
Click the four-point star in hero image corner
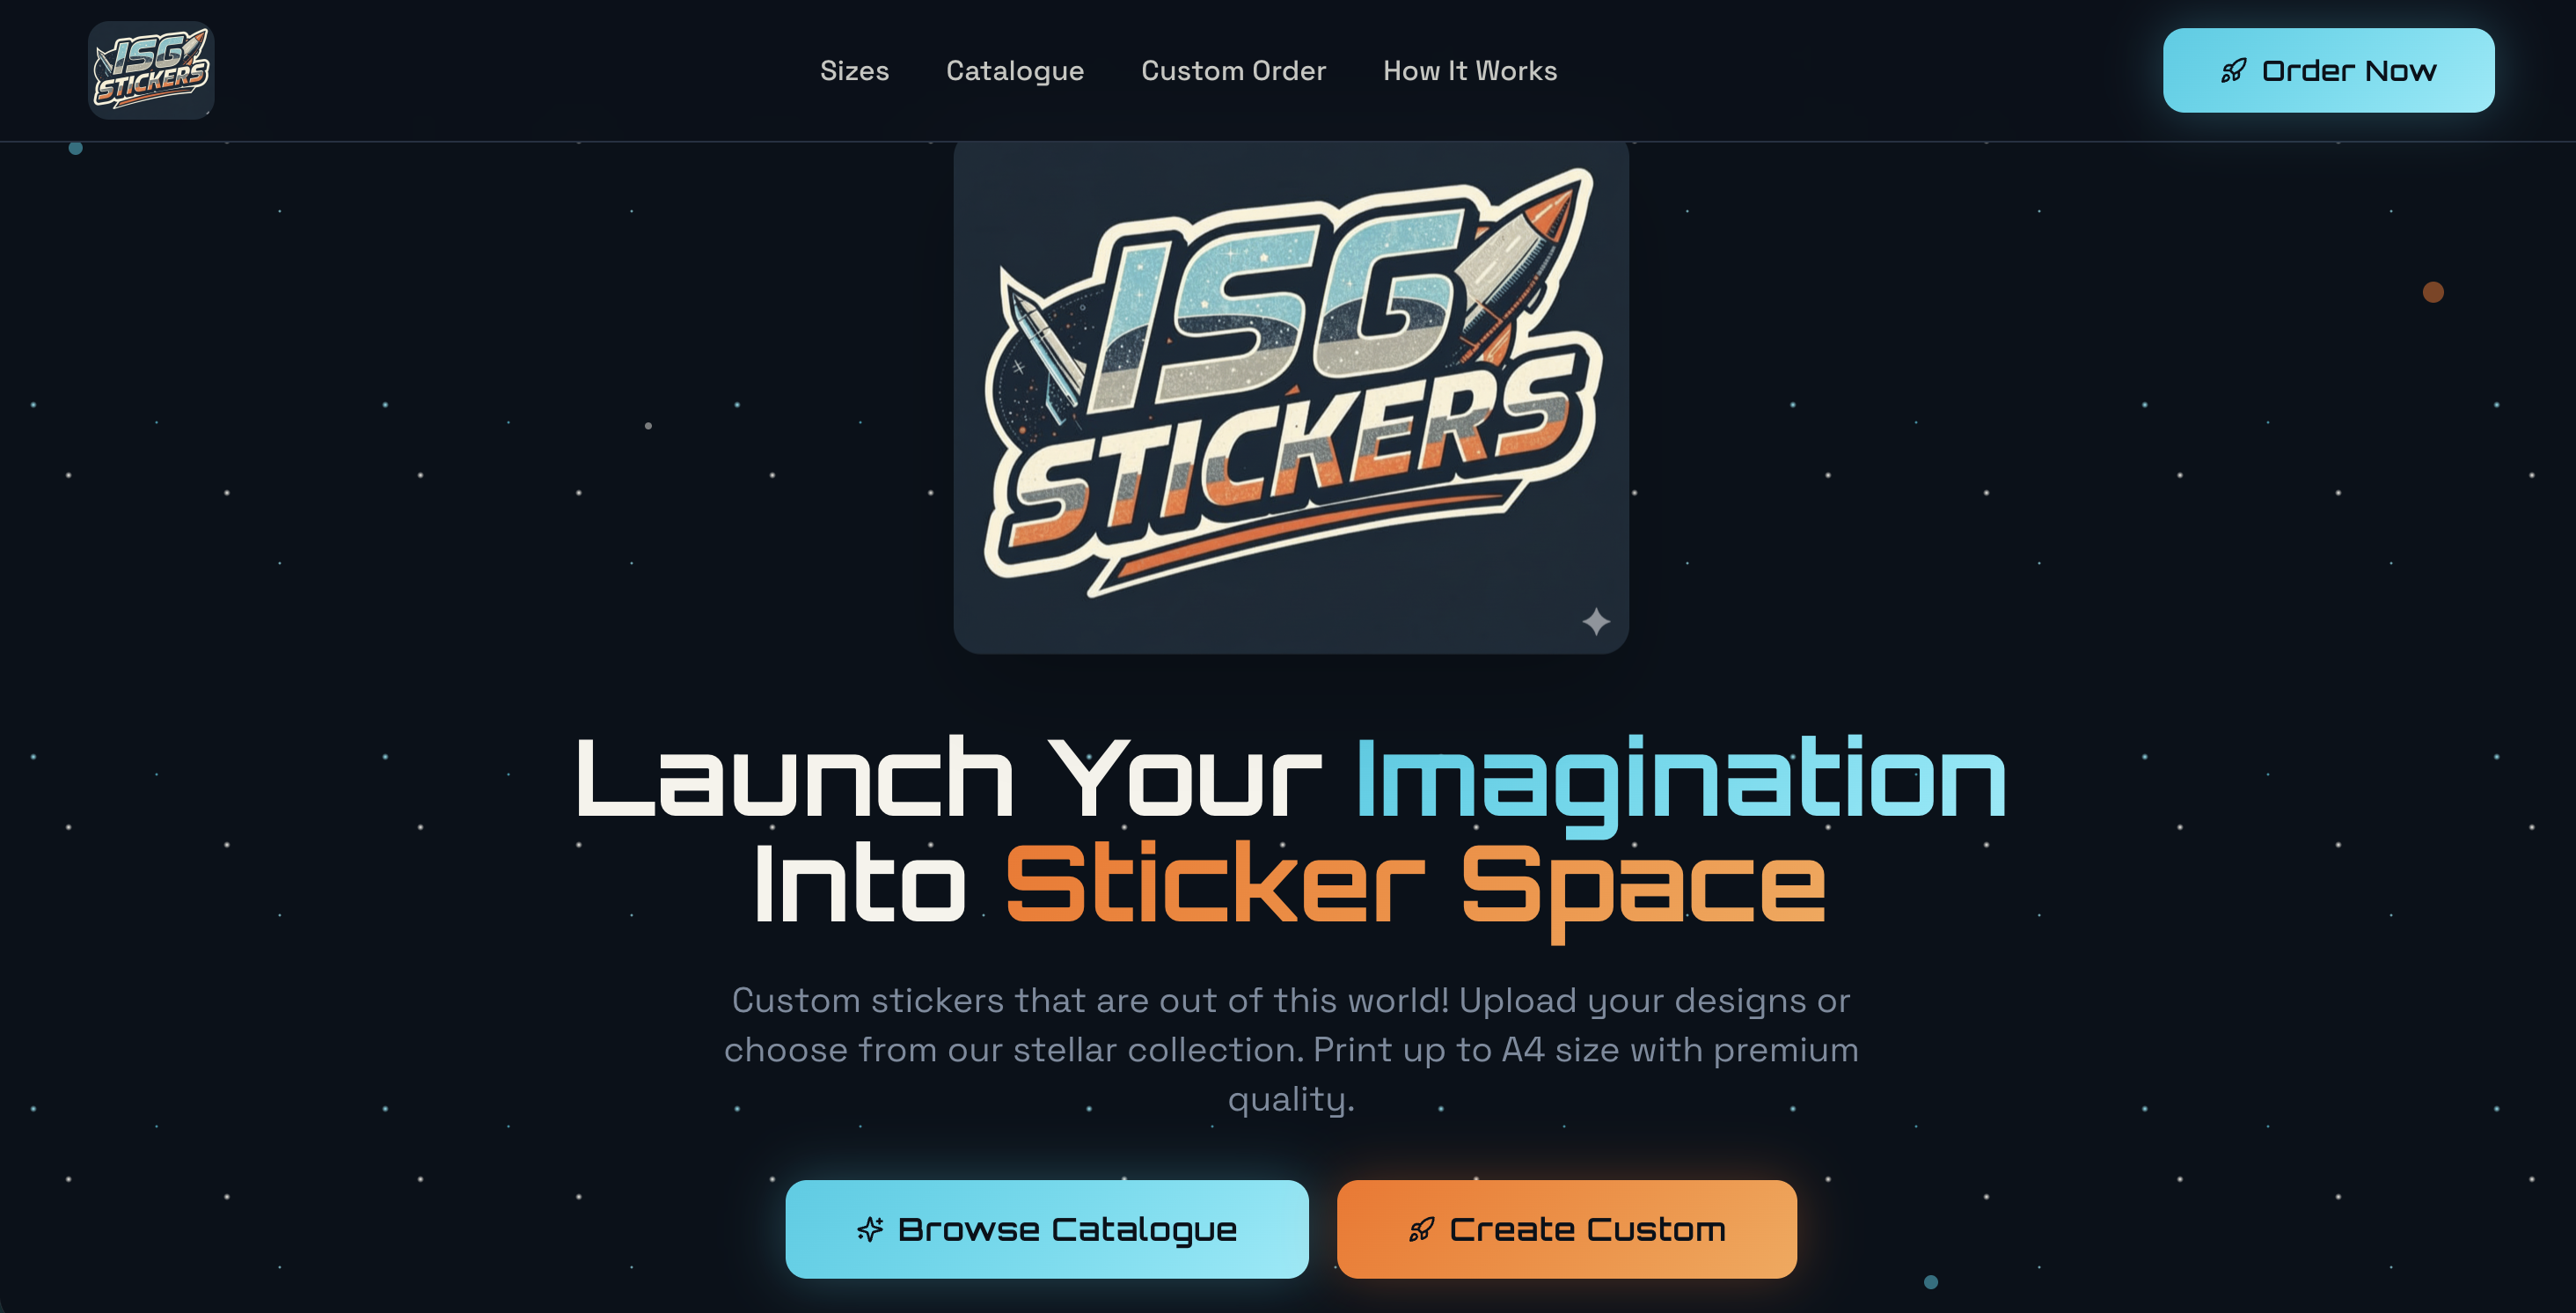point(1596,621)
